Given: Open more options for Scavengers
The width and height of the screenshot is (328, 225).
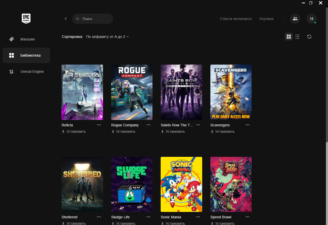Looking at the screenshot, I should [248, 125].
